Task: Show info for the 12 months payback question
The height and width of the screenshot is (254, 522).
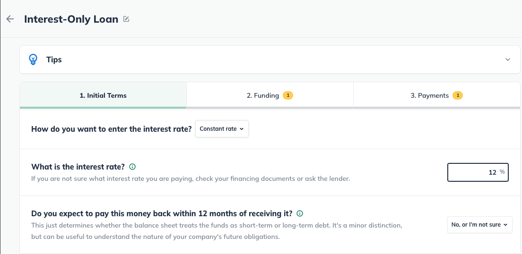Action: pyautogui.click(x=300, y=213)
